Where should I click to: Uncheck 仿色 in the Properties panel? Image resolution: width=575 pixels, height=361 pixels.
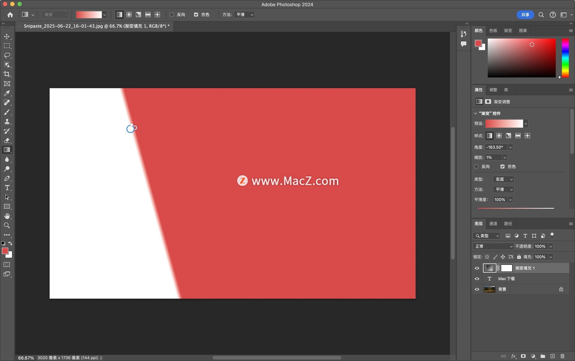coord(502,167)
